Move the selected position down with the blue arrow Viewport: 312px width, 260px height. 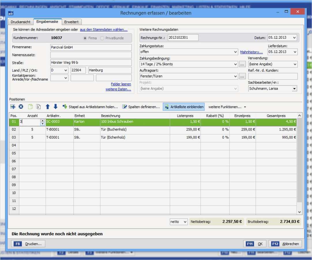pyautogui.click(x=56, y=107)
